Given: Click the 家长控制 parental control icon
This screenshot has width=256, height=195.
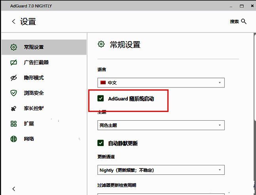Looking at the screenshot, I should [x=13, y=108].
